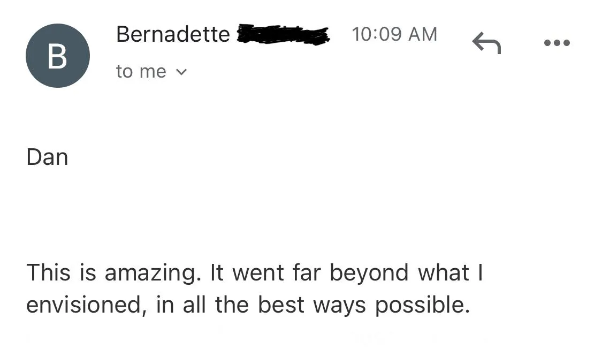This screenshot has height=349, width=602.
Task: Open the three-dot more options menu
Action: click(x=557, y=43)
